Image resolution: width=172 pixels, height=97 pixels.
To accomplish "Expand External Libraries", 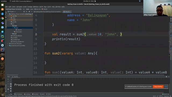I will point(8,44).
